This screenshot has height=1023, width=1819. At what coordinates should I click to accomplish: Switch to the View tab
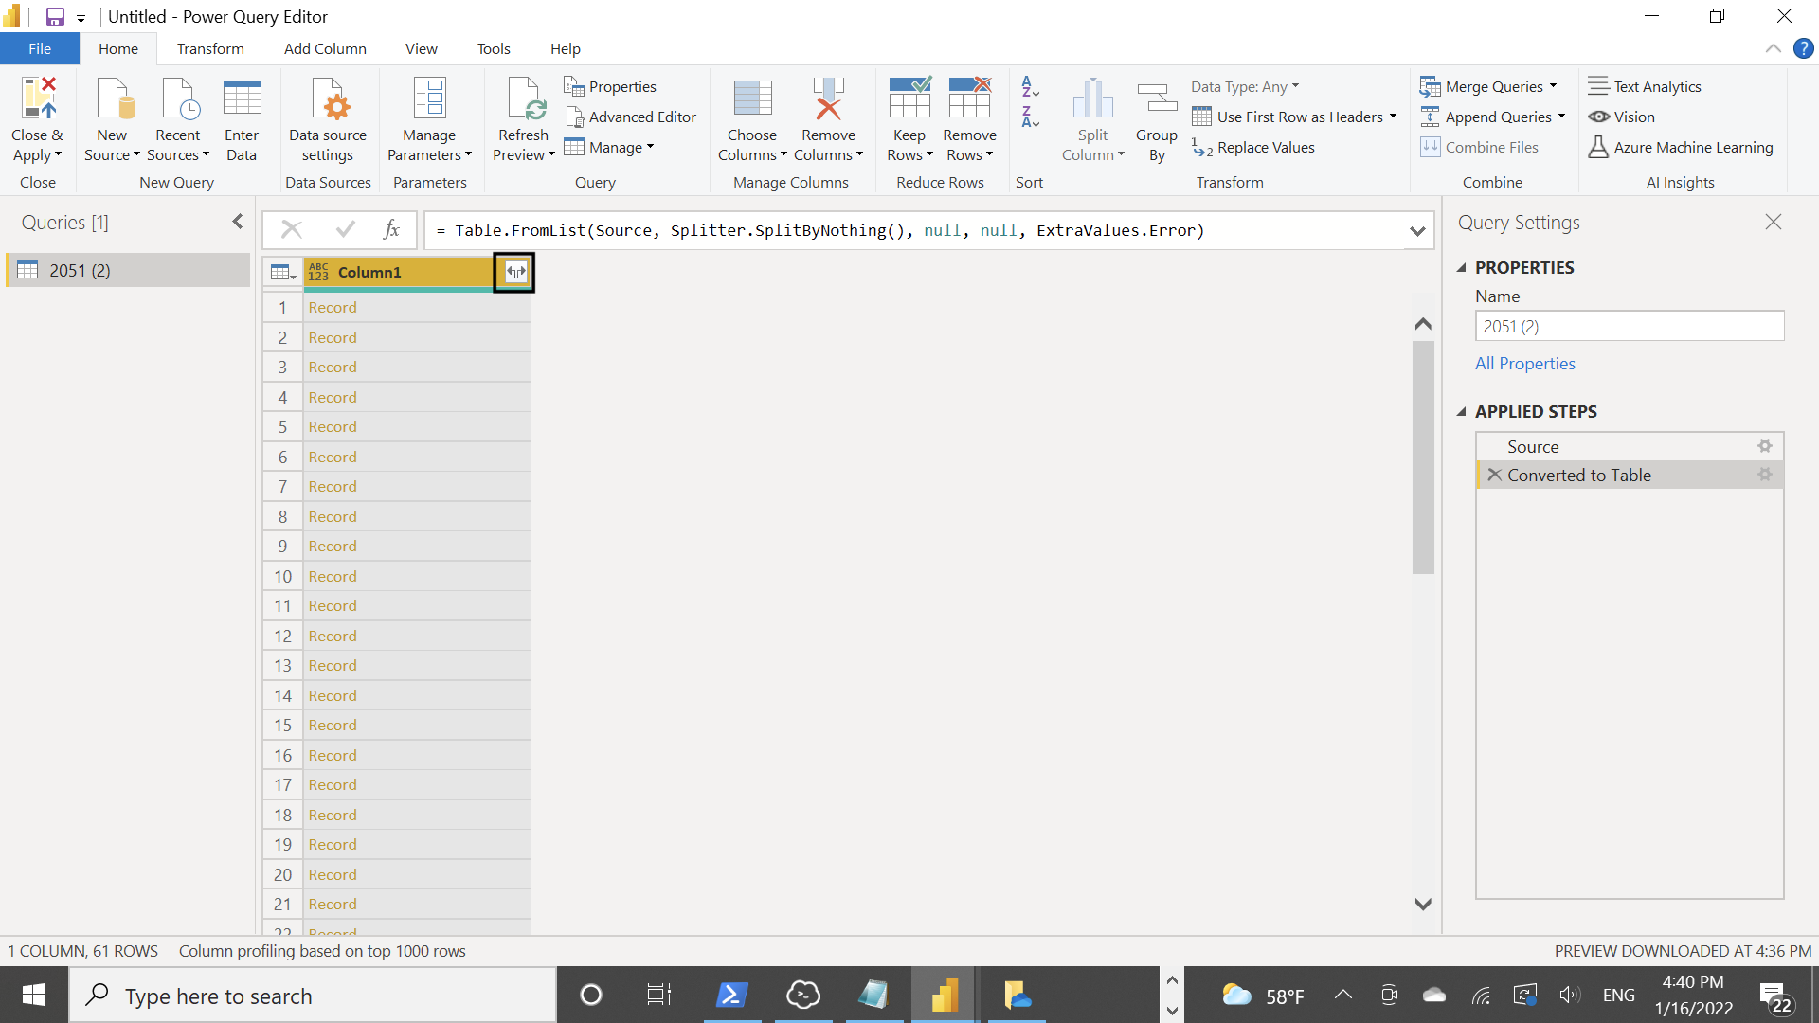click(422, 49)
